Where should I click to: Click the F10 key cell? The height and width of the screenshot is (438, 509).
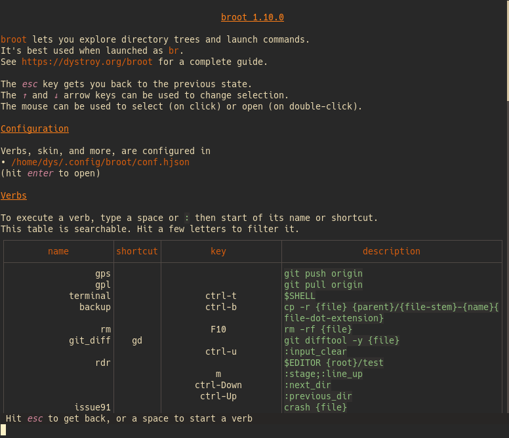218,329
